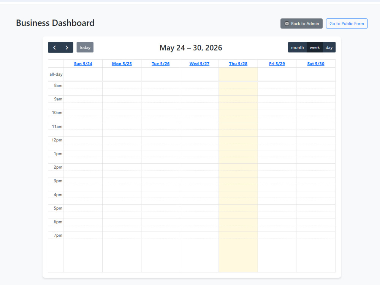Switch calendar to month view
380x285 pixels.
(x=298, y=47)
